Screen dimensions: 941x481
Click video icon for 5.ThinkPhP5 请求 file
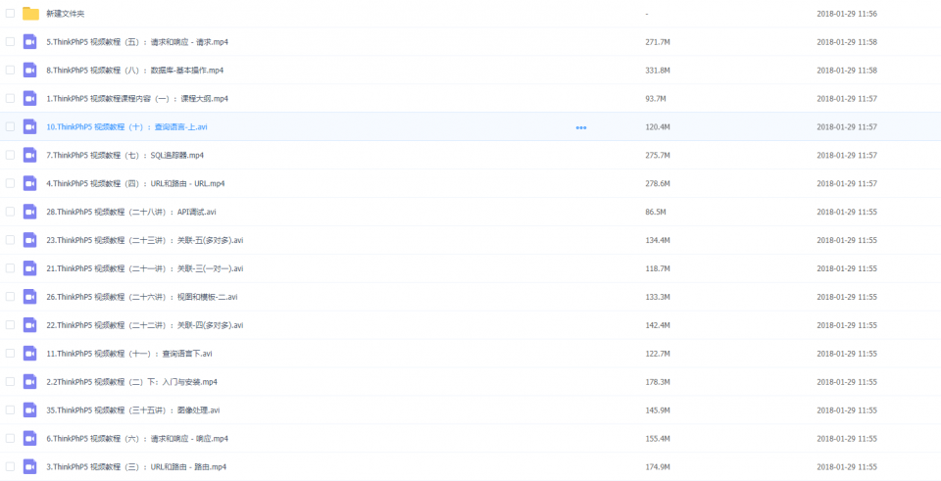[30, 41]
